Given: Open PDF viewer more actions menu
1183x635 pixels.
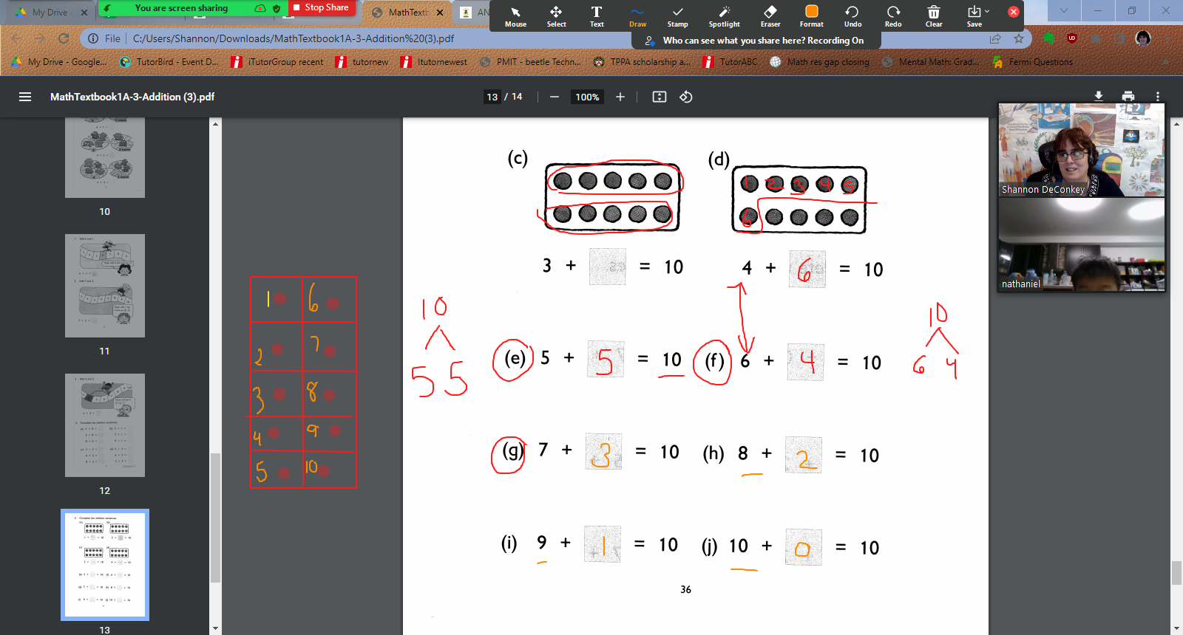Looking at the screenshot, I should (1158, 97).
